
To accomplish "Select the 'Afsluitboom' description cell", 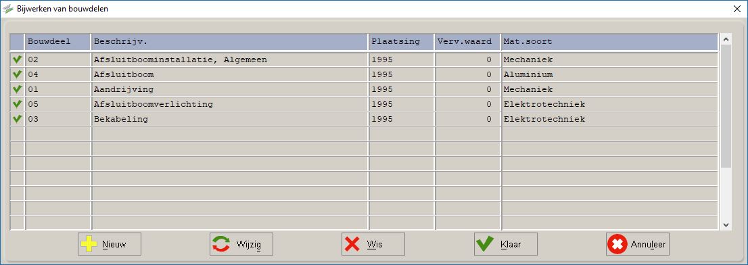I will click(x=229, y=75).
